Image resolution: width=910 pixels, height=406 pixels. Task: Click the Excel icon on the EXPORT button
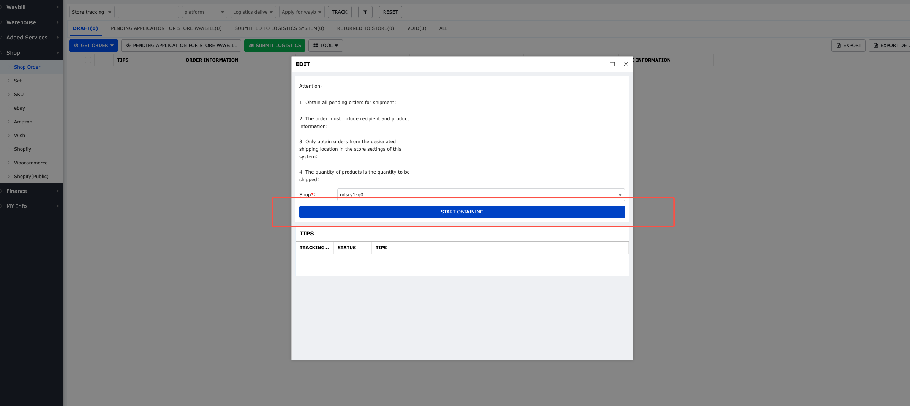[838, 45]
